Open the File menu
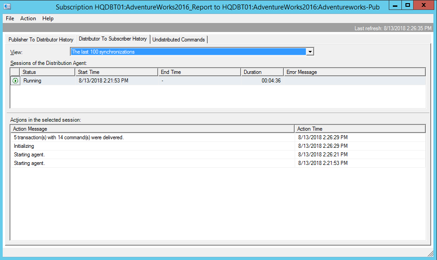437x260 pixels. [x=10, y=18]
